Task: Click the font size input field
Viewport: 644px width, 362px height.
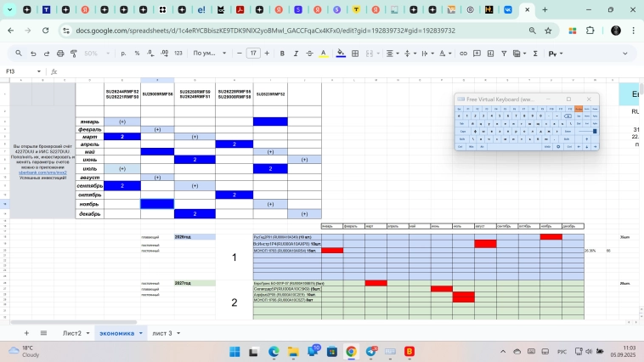Action: coord(253,53)
